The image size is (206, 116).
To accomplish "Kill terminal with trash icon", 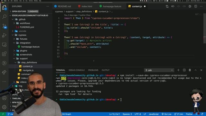I will pos(190,70).
